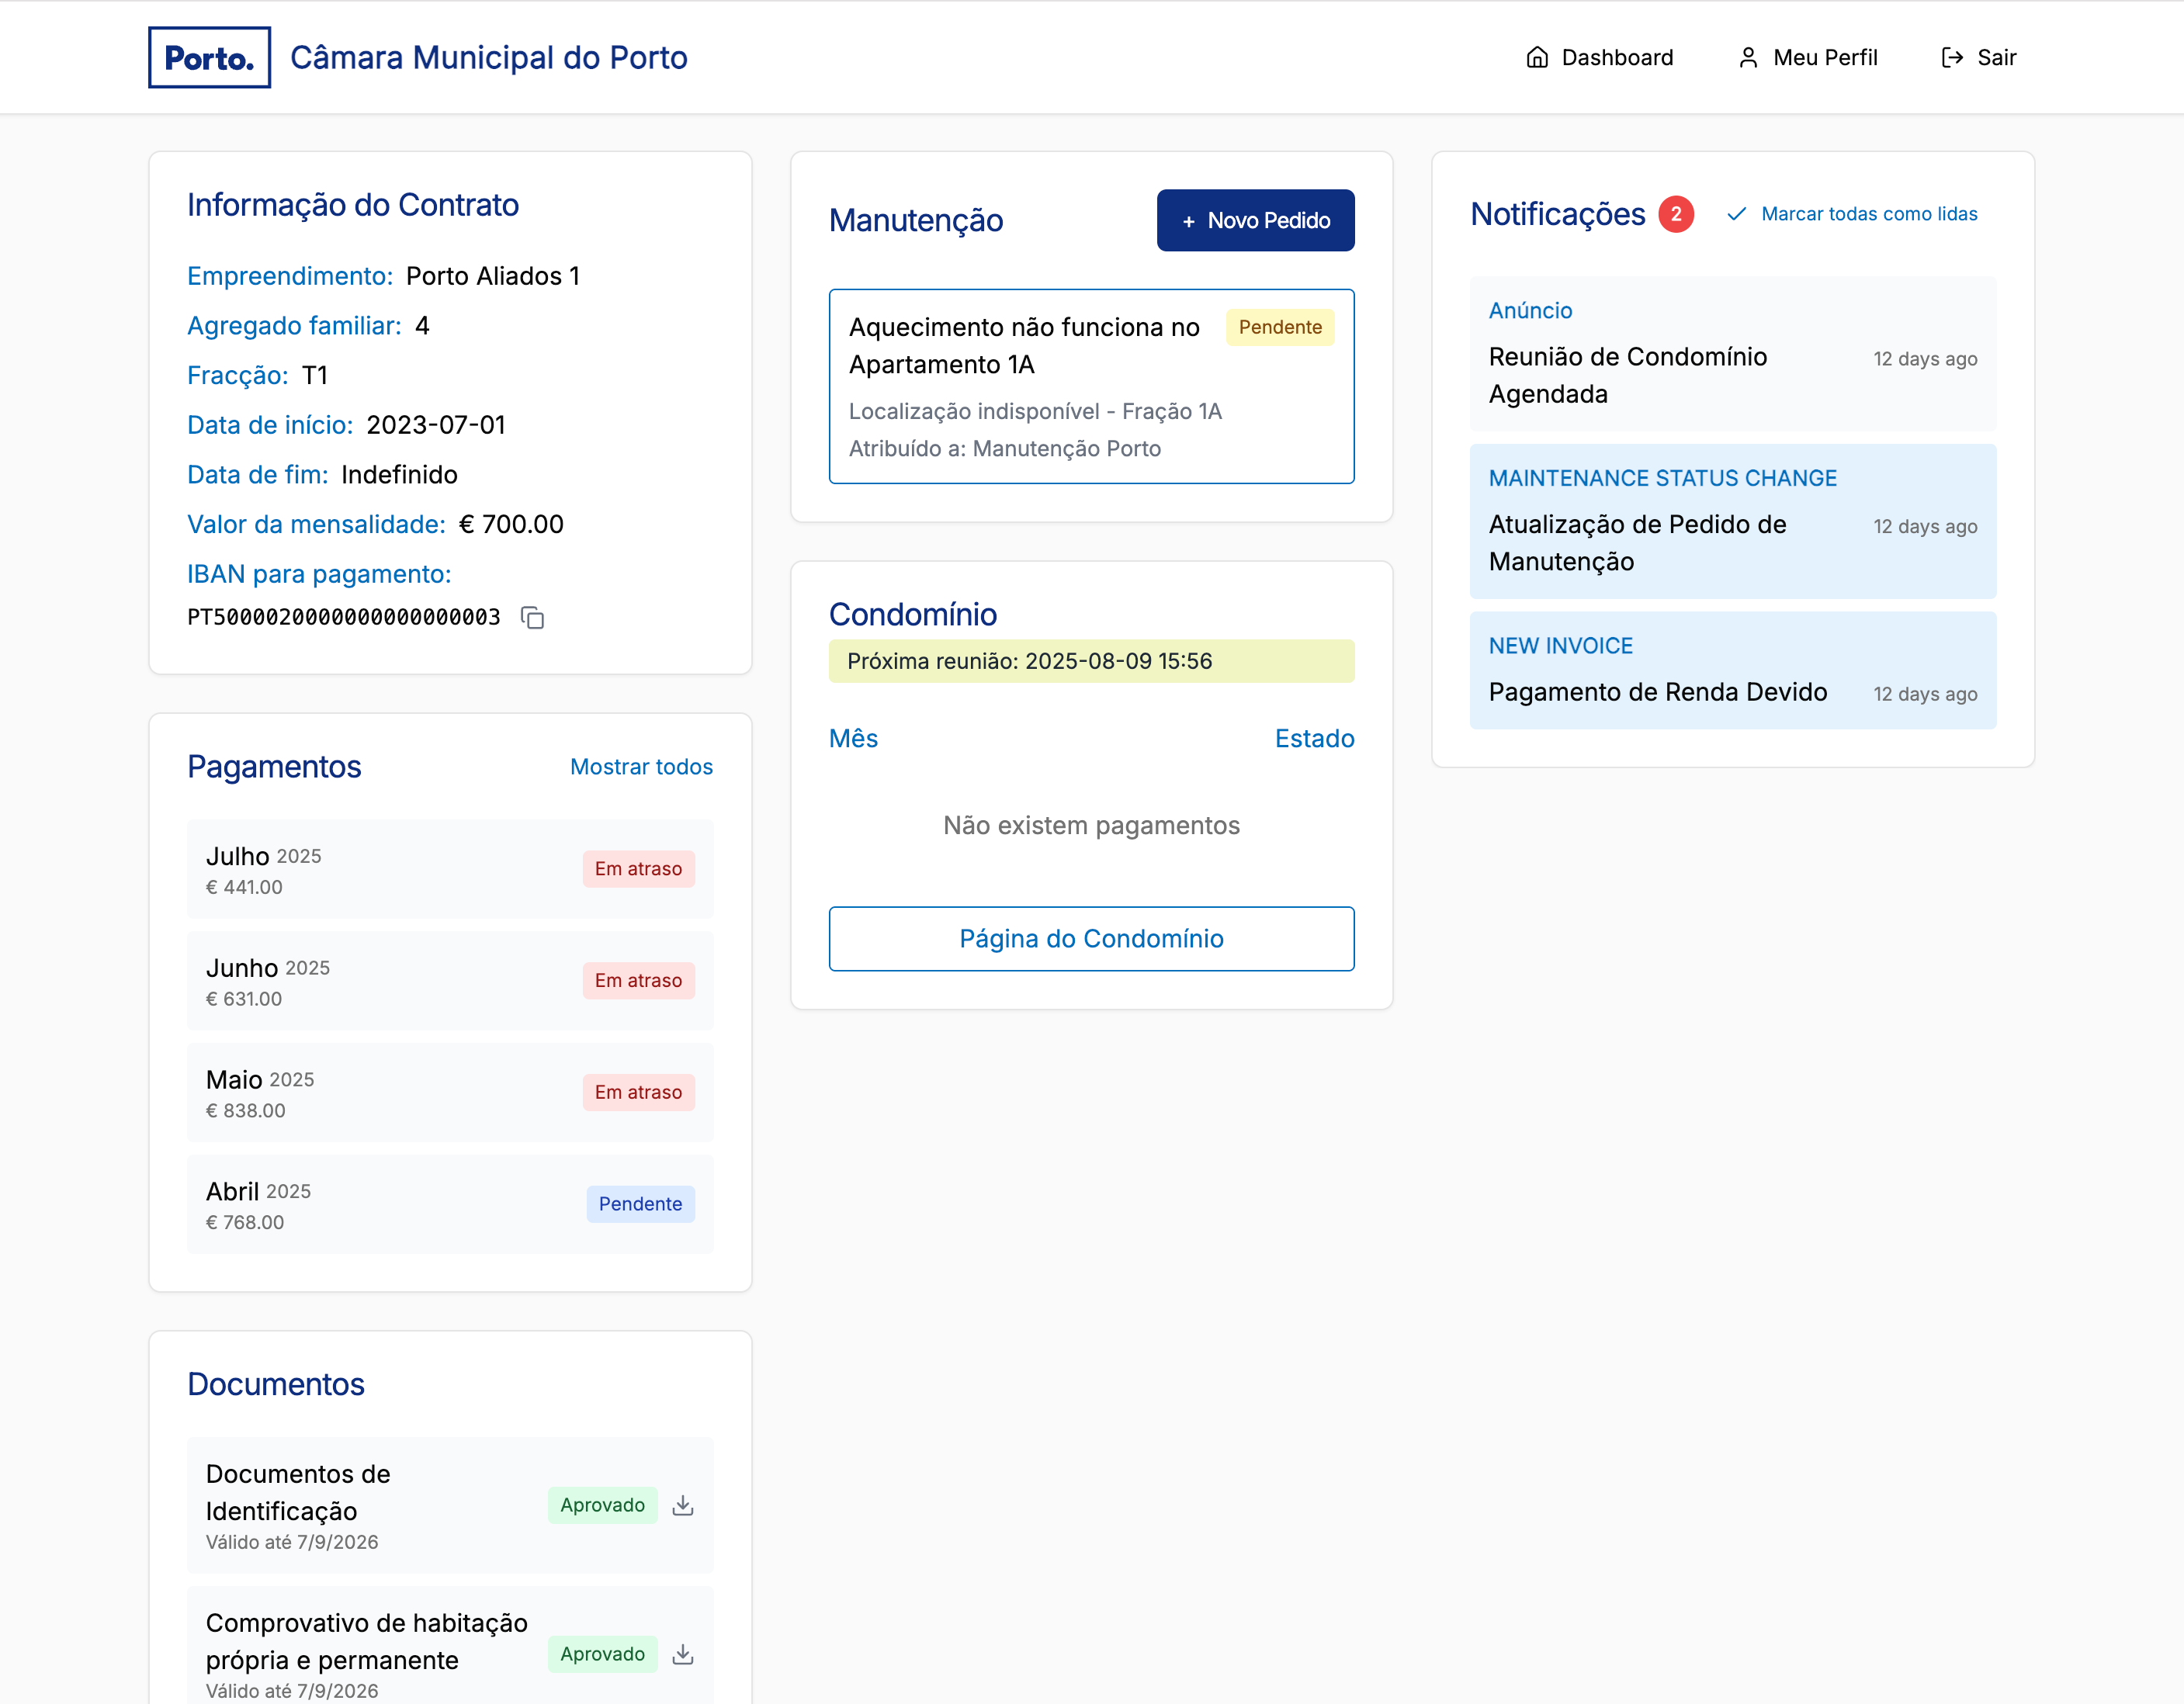Image resolution: width=2184 pixels, height=1704 pixels.
Task: Click the Sair logout icon
Action: (x=1952, y=57)
